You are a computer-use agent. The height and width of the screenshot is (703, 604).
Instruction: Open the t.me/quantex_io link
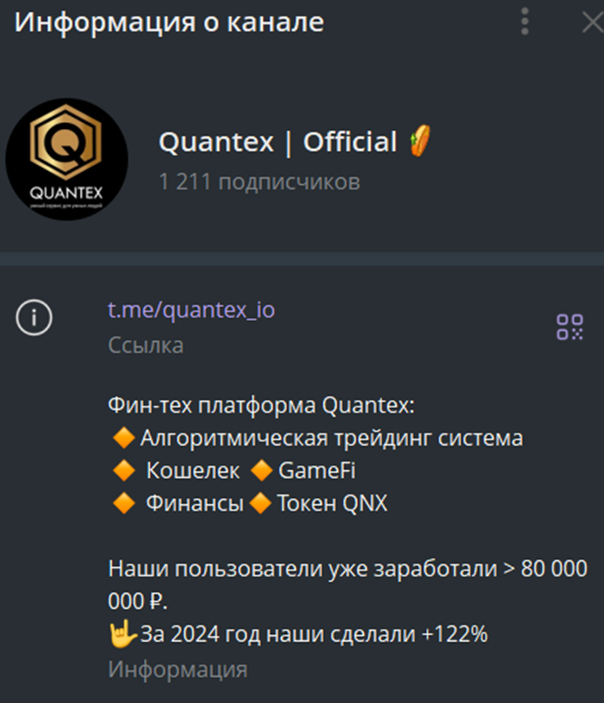(191, 310)
